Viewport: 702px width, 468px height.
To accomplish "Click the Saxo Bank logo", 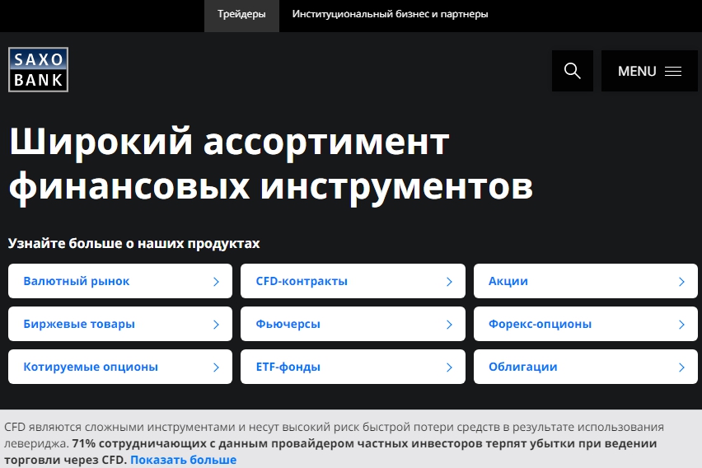I will 38,70.
